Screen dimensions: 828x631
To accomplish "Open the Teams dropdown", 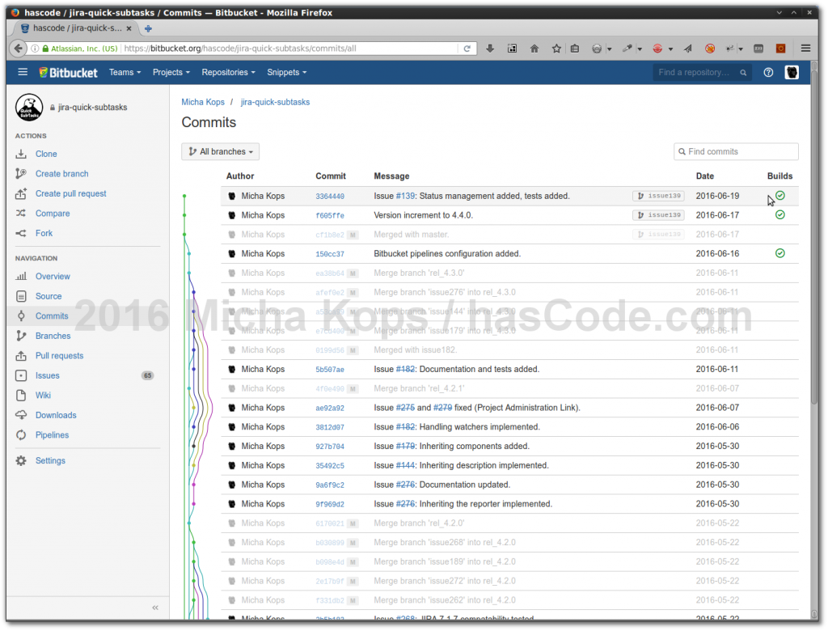I will coord(125,72).
